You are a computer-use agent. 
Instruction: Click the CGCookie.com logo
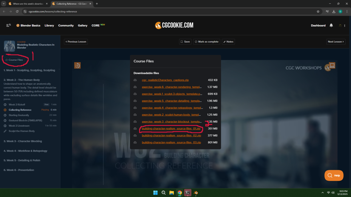pos(174,25)
